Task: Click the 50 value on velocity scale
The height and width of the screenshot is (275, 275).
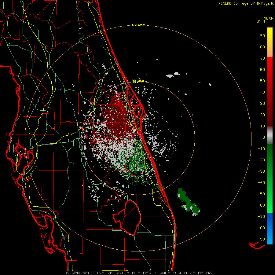Action: (262, 81)
